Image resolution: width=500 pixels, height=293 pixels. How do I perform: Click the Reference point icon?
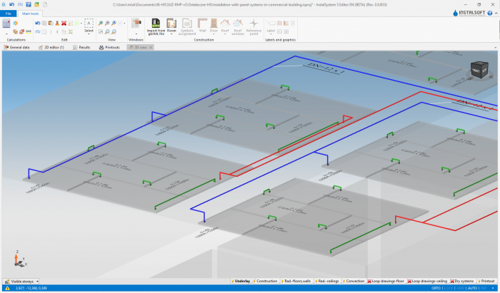pos(253,23)
